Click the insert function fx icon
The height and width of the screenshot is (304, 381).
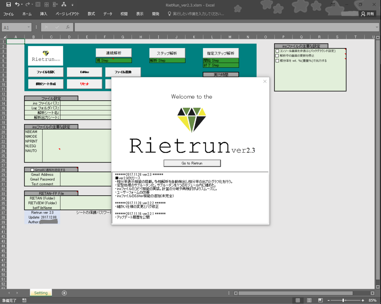click(x=68, y=27)
